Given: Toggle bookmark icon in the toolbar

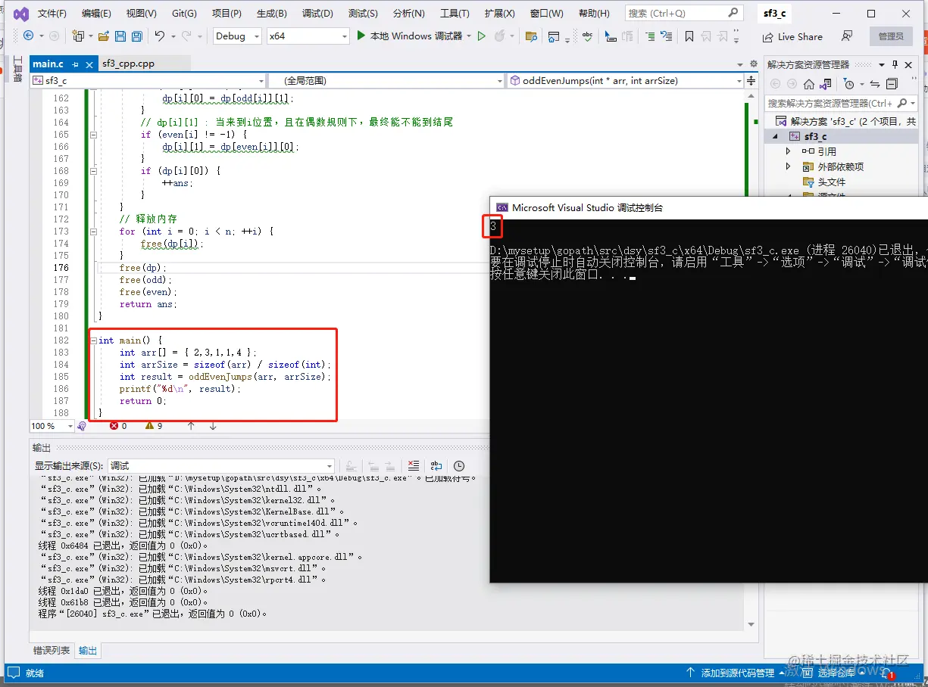Looking at the screenshot, I should (689, 36).
